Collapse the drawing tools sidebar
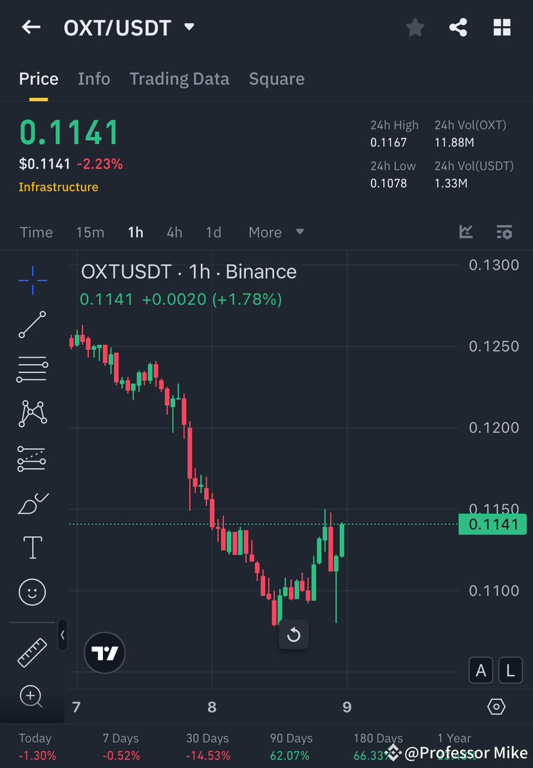Viewport: 533px width, 768px height. [x=62, y=635]
